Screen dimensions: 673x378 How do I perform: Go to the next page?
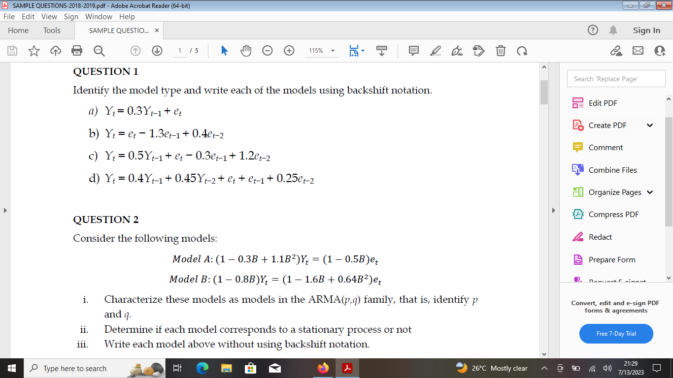tap(157, 51)
